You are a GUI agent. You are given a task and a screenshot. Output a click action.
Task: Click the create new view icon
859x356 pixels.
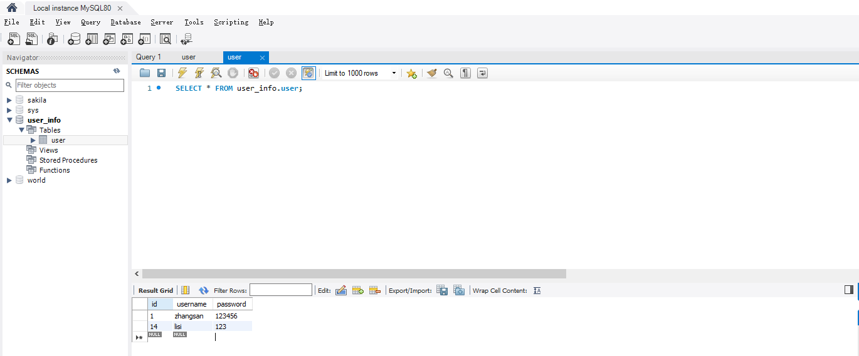pyautogui.click(x=109, y=39)
